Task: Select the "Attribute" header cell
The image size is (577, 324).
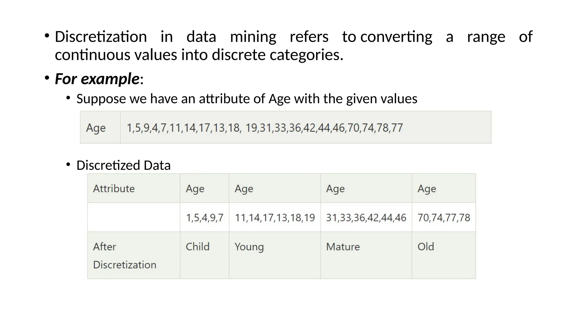Action: tap(114, 188)
